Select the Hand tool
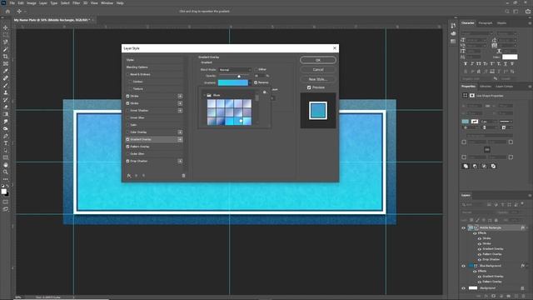533x300 pixels. click(6, 165)
